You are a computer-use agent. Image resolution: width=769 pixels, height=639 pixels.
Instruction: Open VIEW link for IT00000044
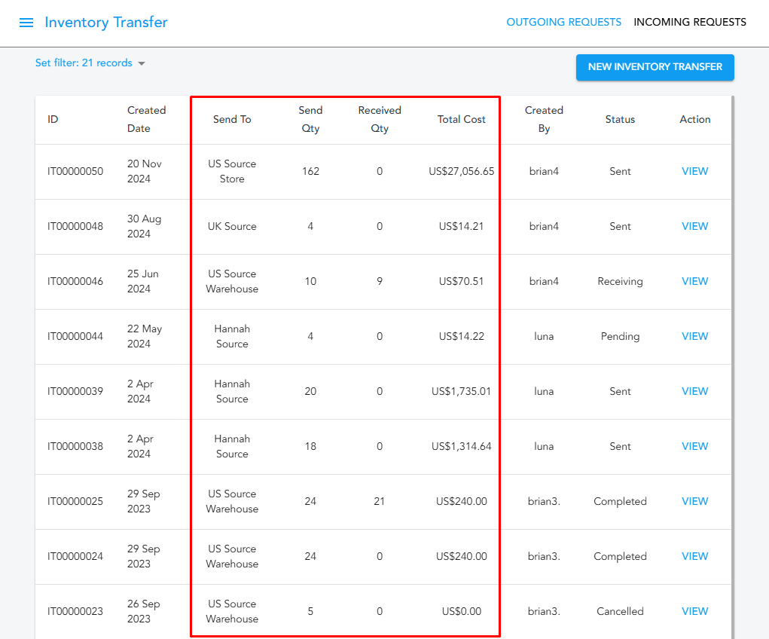coord(694,336)
